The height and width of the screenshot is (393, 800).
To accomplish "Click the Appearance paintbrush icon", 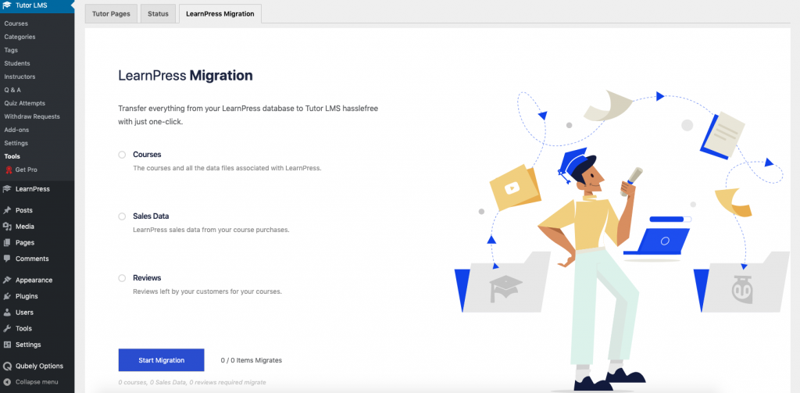I will (6, 280).
